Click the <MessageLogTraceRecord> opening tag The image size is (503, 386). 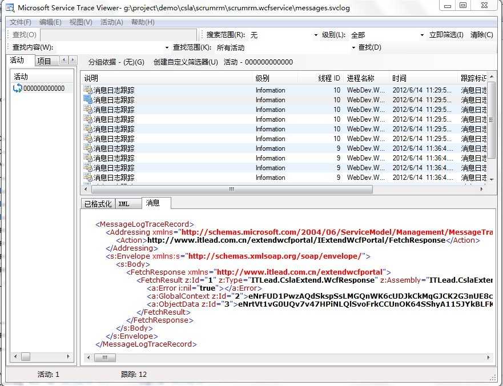(144, 224)
